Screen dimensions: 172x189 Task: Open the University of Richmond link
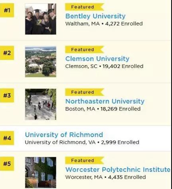[x=64, y=135]
